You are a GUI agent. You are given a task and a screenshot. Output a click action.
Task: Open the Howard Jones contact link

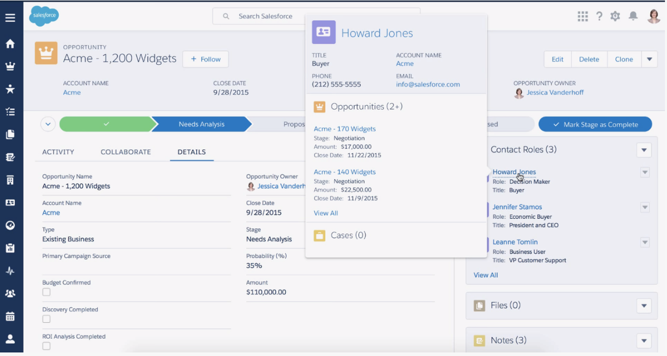513,172
